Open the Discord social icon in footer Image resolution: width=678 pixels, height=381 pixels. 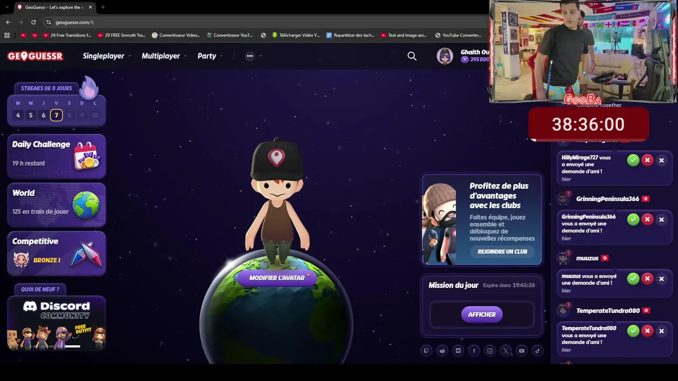[x=458, y=351]
